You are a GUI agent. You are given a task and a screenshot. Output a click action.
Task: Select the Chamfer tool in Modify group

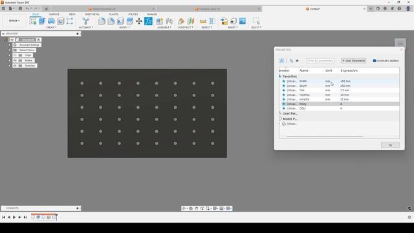[111, 21]
